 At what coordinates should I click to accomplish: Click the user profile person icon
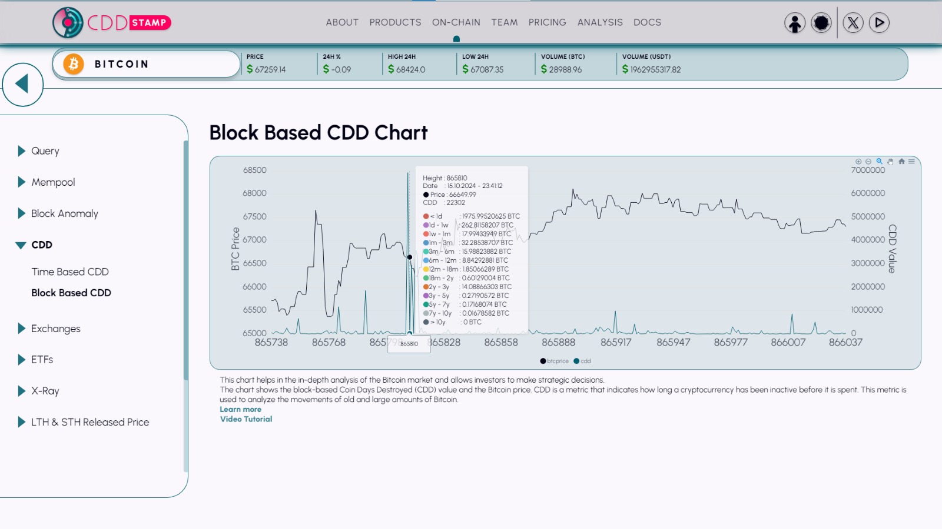pos(795,23)
